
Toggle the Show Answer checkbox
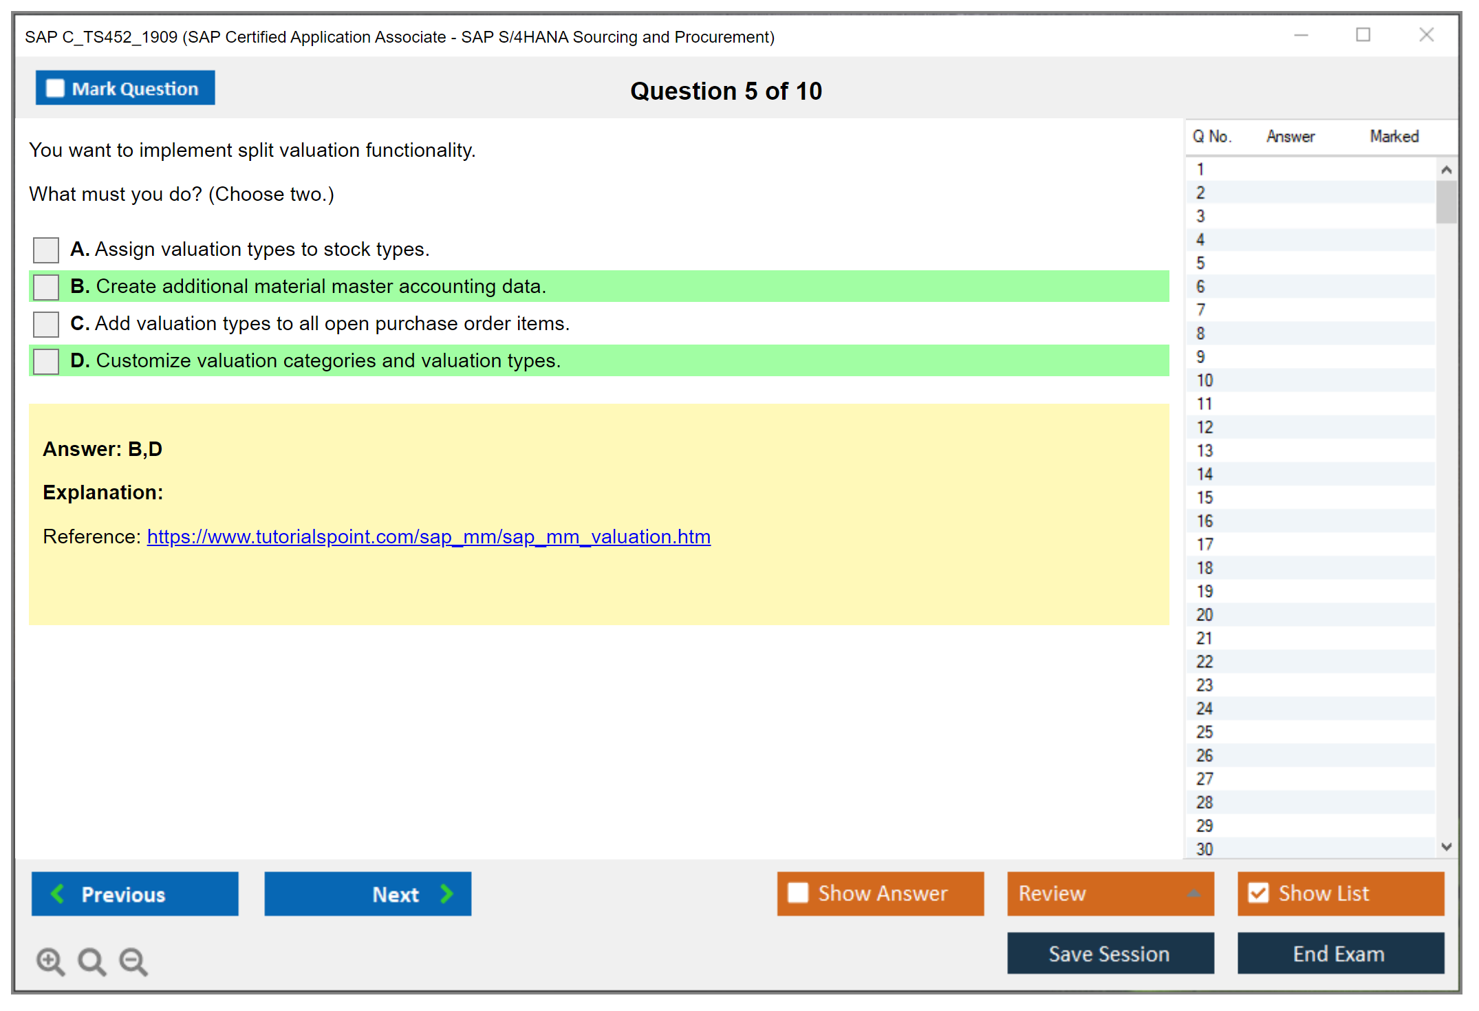coord(798,893)
